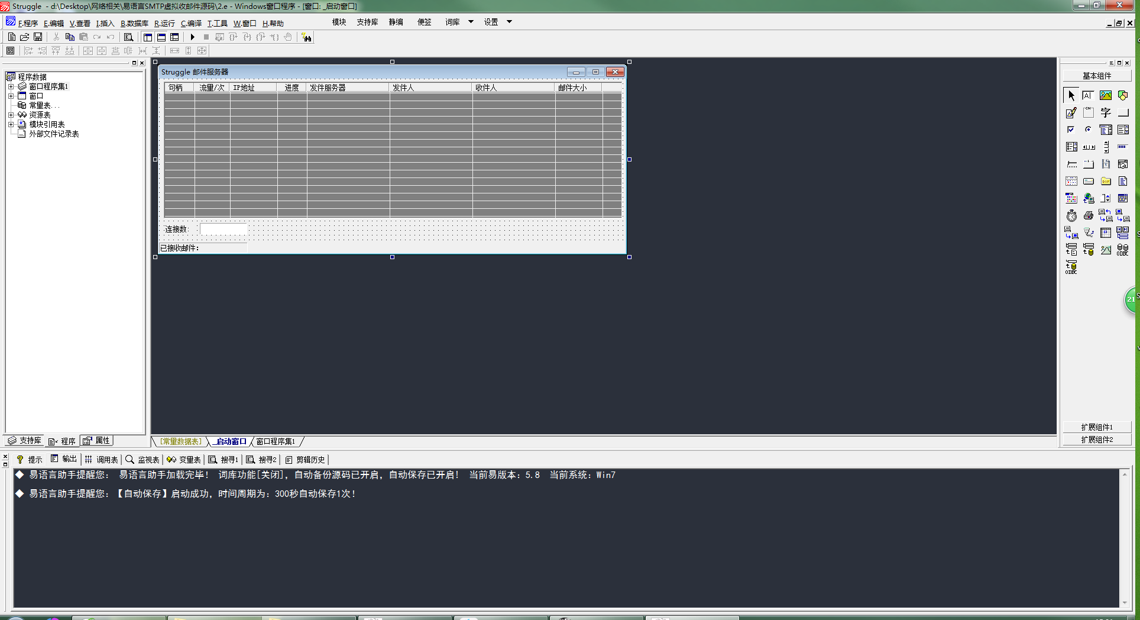Screen dimensions: 1140x620
Task: Select the ODBC database component icon
Action: click(1122, 250)
